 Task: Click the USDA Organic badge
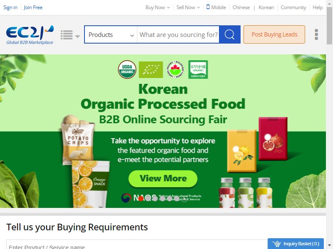127,69
